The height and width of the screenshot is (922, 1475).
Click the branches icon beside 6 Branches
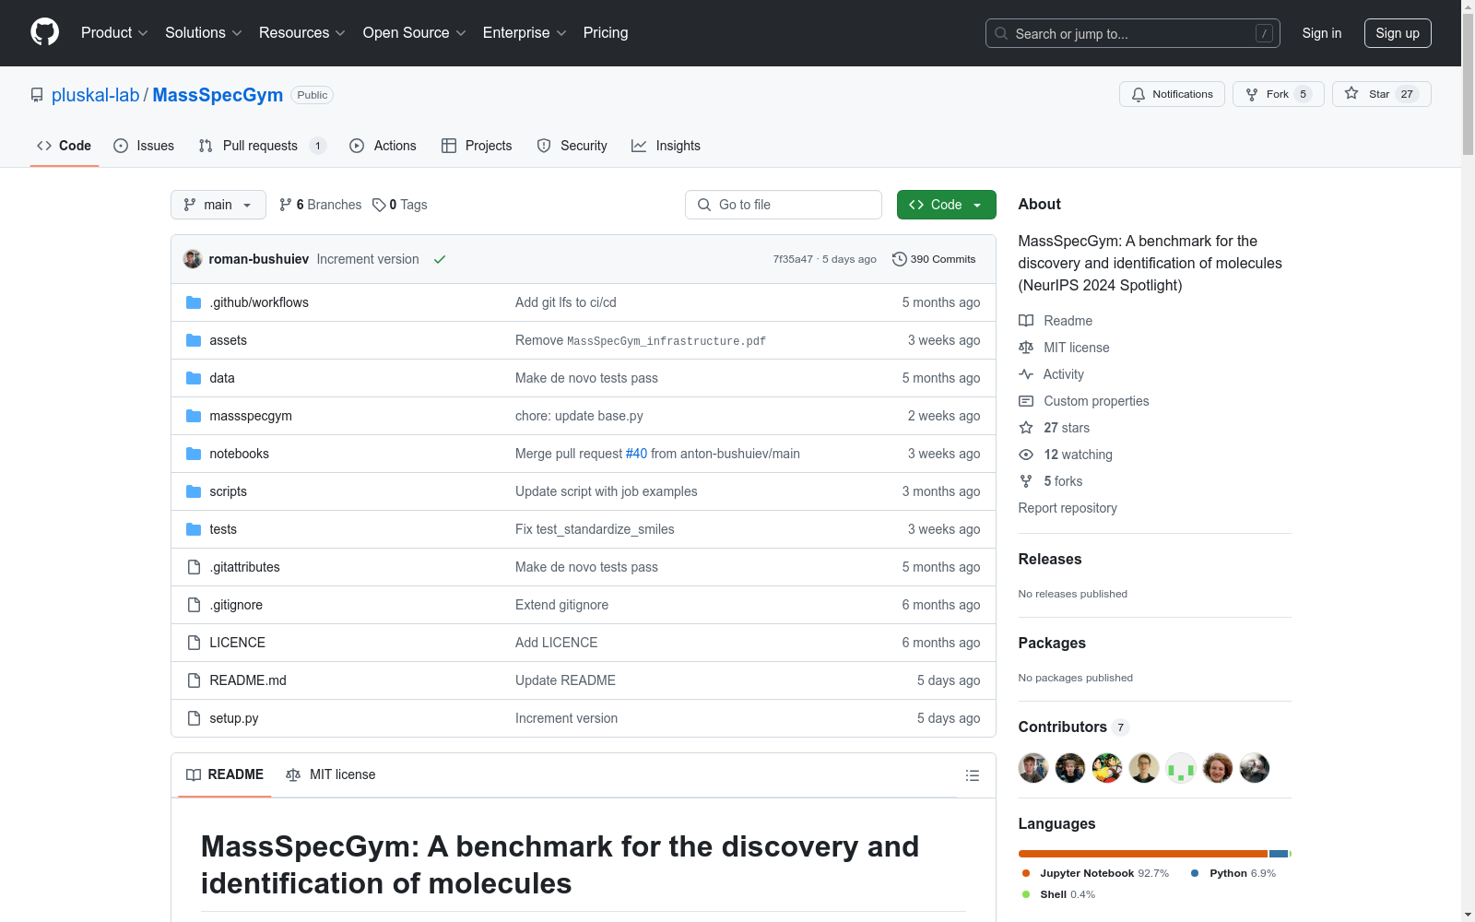point(286,205)
